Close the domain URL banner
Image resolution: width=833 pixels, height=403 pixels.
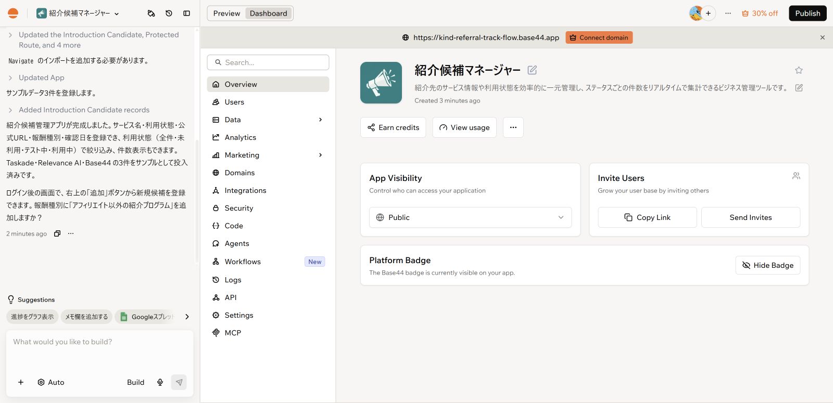[823, 37]
